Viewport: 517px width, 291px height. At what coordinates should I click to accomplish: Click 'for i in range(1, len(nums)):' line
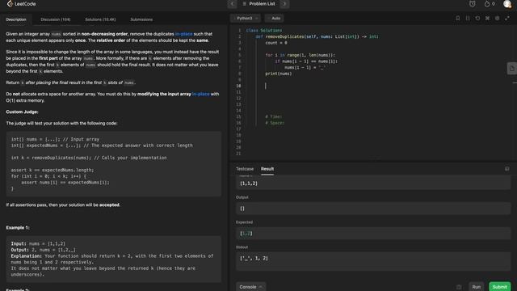click(x=300, y=55)
